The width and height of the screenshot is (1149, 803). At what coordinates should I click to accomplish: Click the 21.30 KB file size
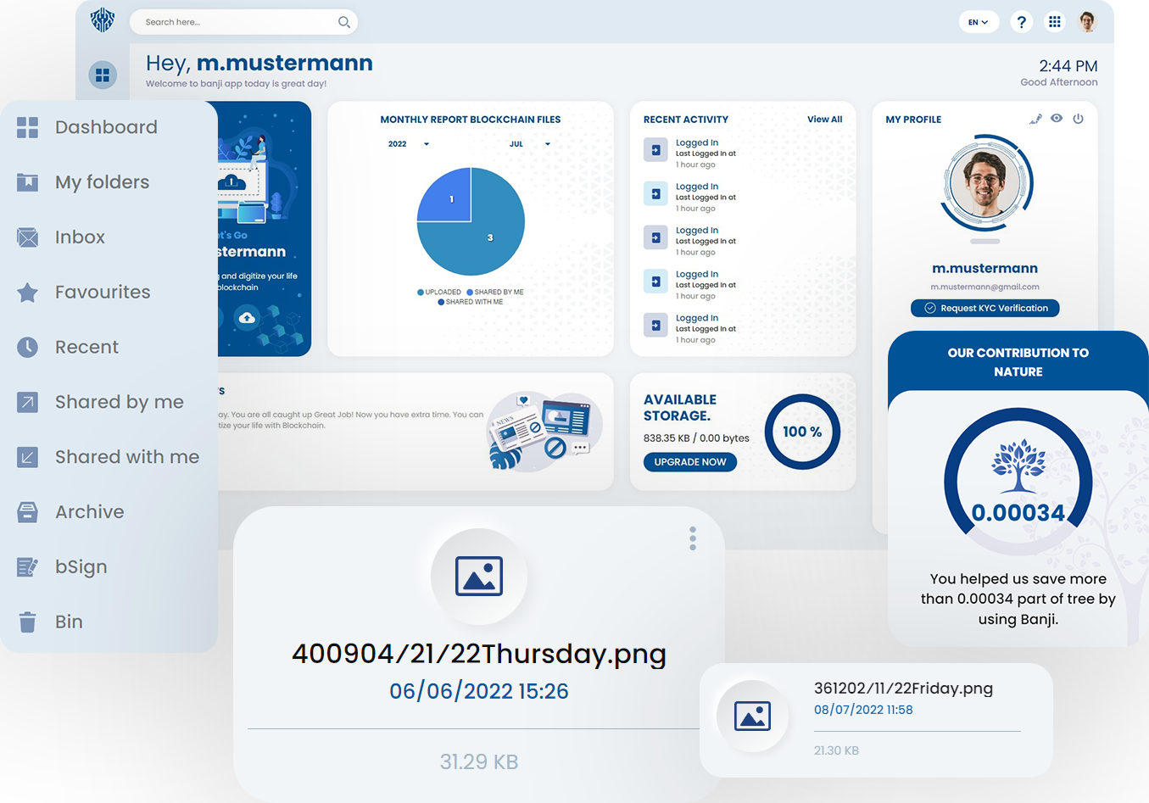click(836, 750)
